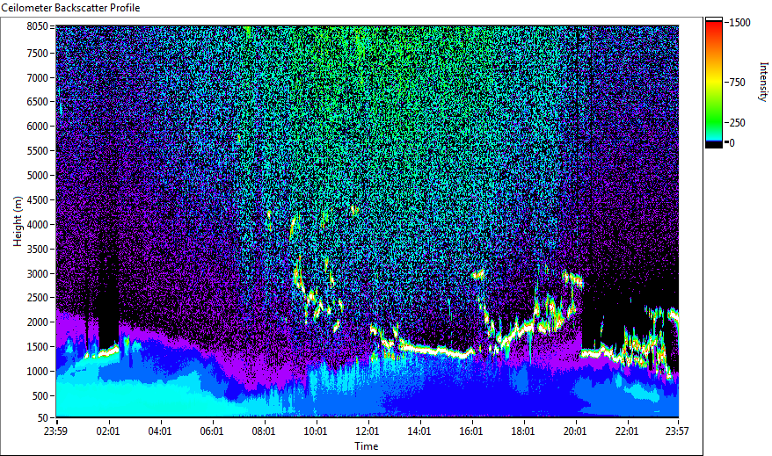Image resolution: width=772 pixels, height=456 pixels.
Task: Click the 14:01 time tick label
Action: click(x=419, y=431)
